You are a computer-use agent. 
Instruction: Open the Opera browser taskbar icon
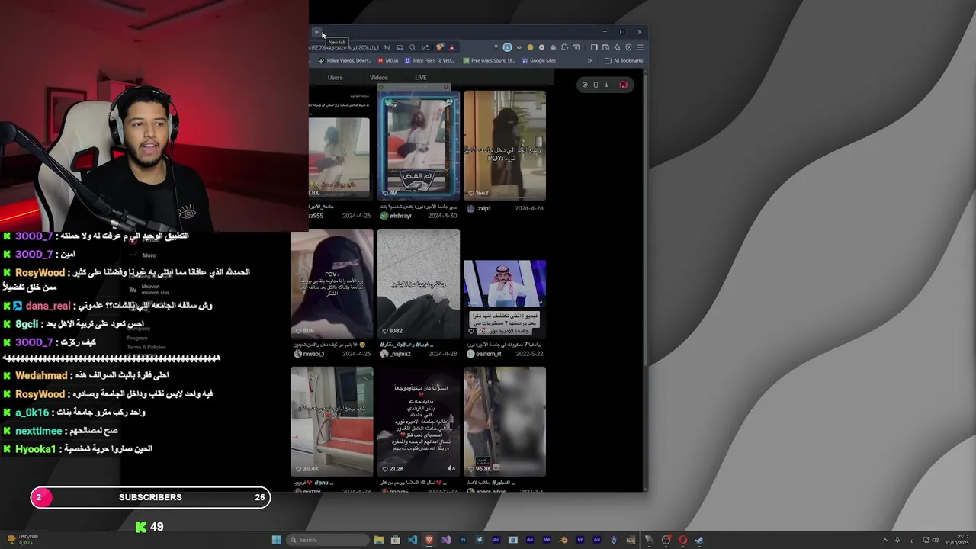point(682,540)
